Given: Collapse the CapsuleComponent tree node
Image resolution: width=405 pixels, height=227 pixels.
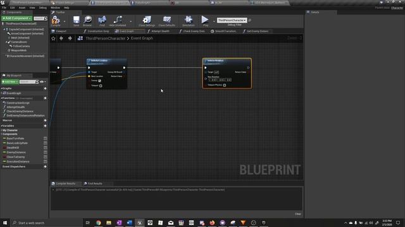Looking at the screenshot, I should pos(4,30).
